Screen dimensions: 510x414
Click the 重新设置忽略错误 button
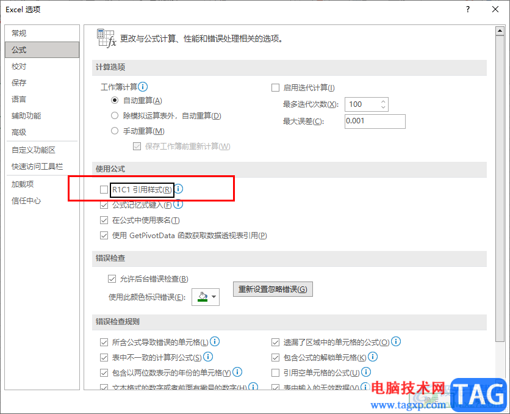(x=273, y=289)
